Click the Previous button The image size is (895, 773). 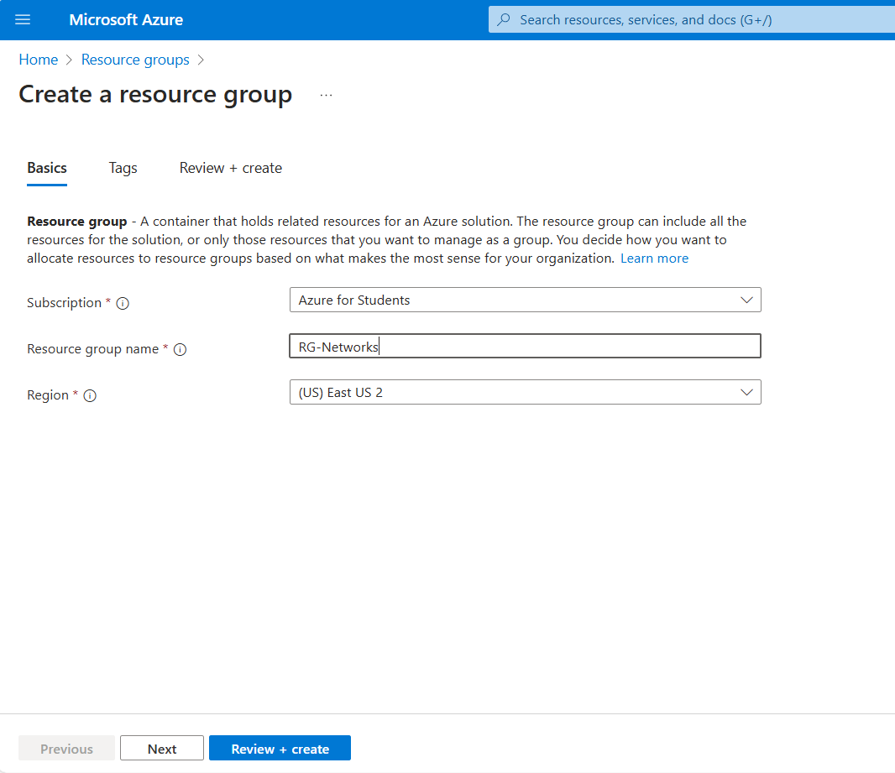[x=66, y=748]
